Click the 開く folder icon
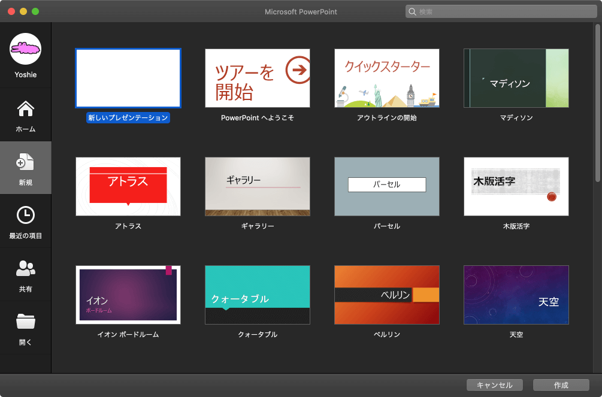 point(25,322)
